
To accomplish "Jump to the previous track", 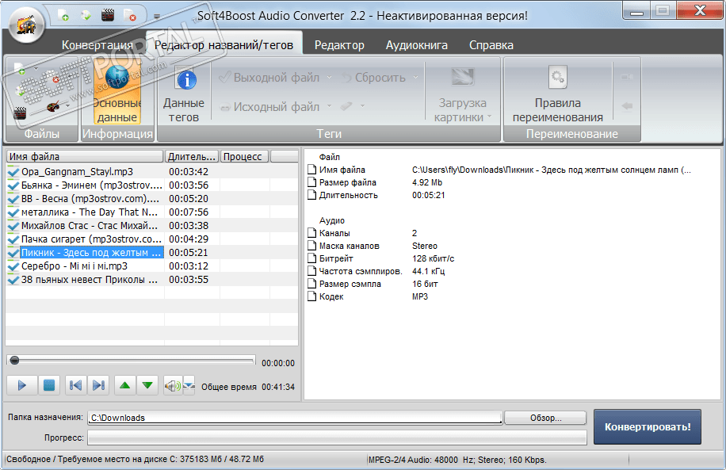I will click(75, 385).
